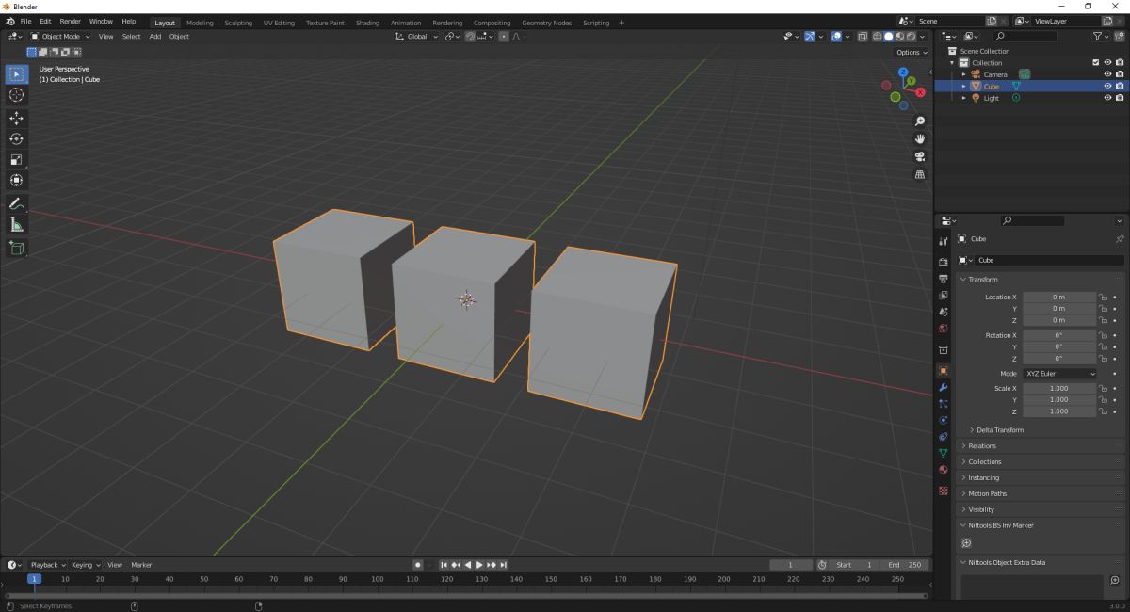The height and width of the screenshot is (612, 1130).
Task: Click the viewport Options button
Action: 911,53
